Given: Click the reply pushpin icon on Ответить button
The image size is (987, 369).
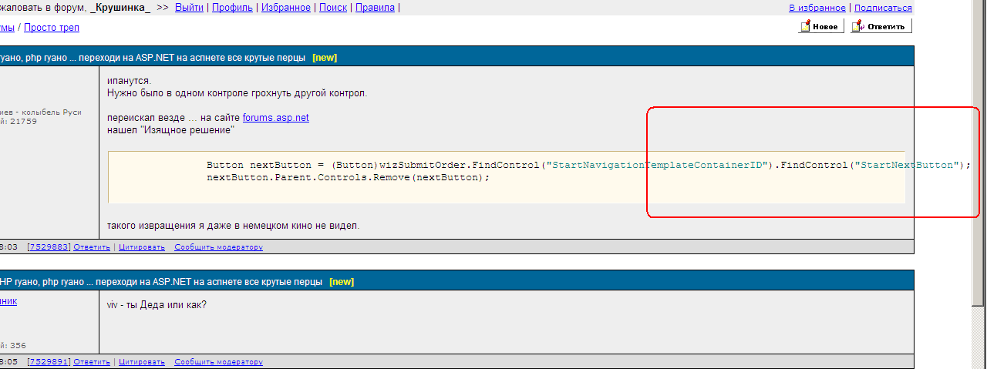Looking at the screenshot, I should (858, 27).
